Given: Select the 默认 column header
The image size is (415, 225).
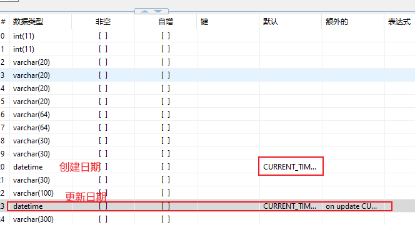Looking at the screenshot, I should click(x=271, y=22).
